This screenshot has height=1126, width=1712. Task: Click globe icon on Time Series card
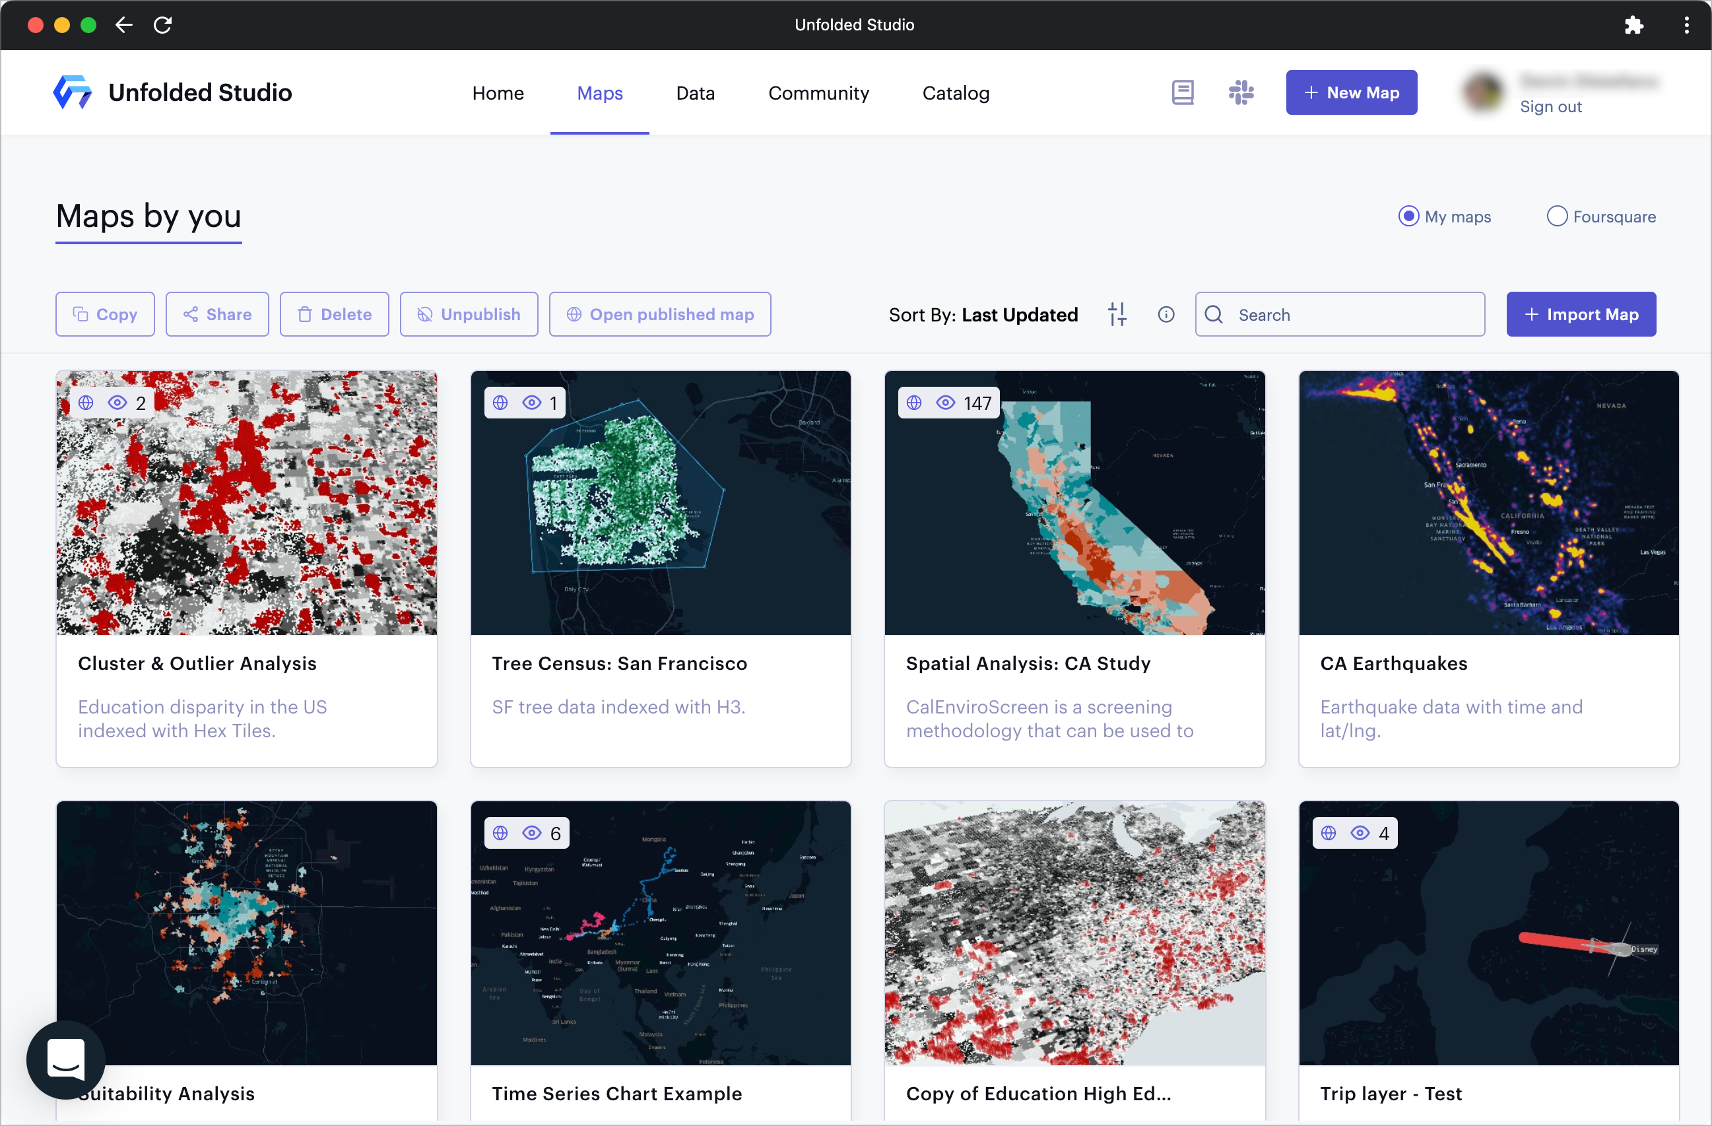tap(500, 833)
